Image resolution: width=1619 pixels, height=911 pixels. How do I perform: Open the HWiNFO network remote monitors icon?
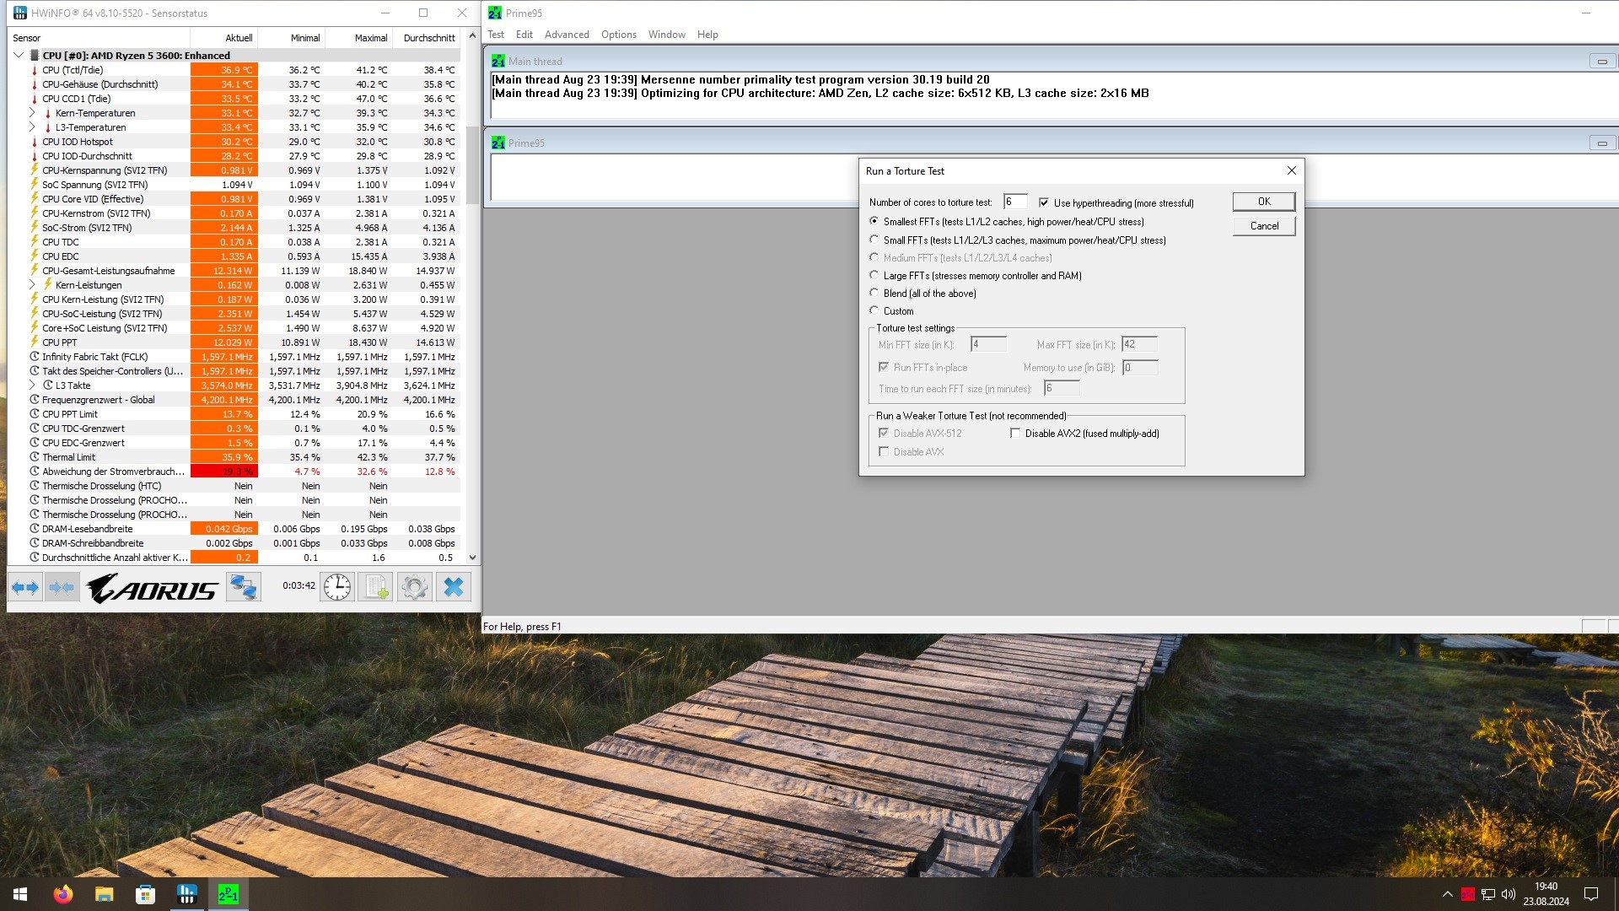click(x=244, y=587)
